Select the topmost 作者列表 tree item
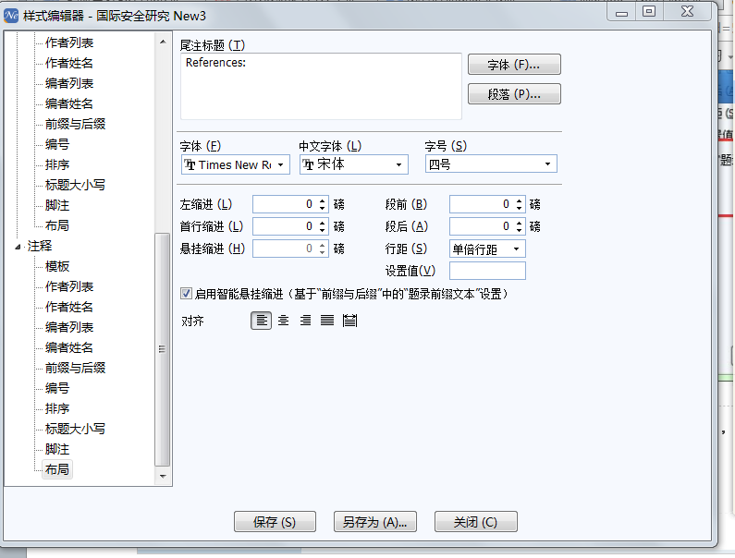The image size is (735, 558). click(69, 42)
